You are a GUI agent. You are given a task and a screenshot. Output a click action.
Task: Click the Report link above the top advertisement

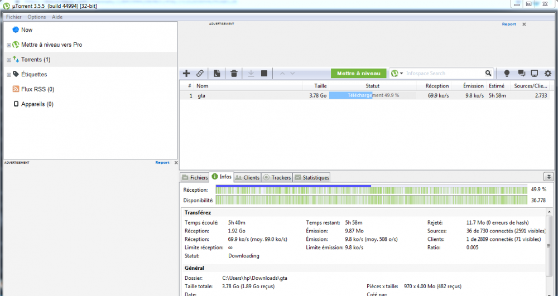click(509, 25)
